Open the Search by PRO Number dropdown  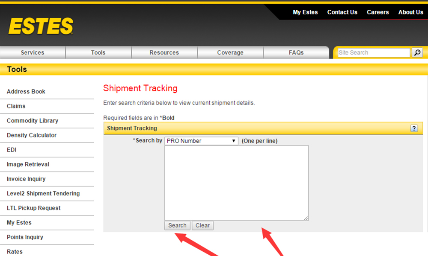201,141
